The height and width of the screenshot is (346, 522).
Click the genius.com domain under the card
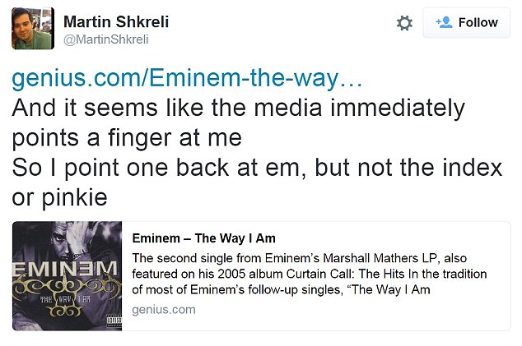(164, 309)
